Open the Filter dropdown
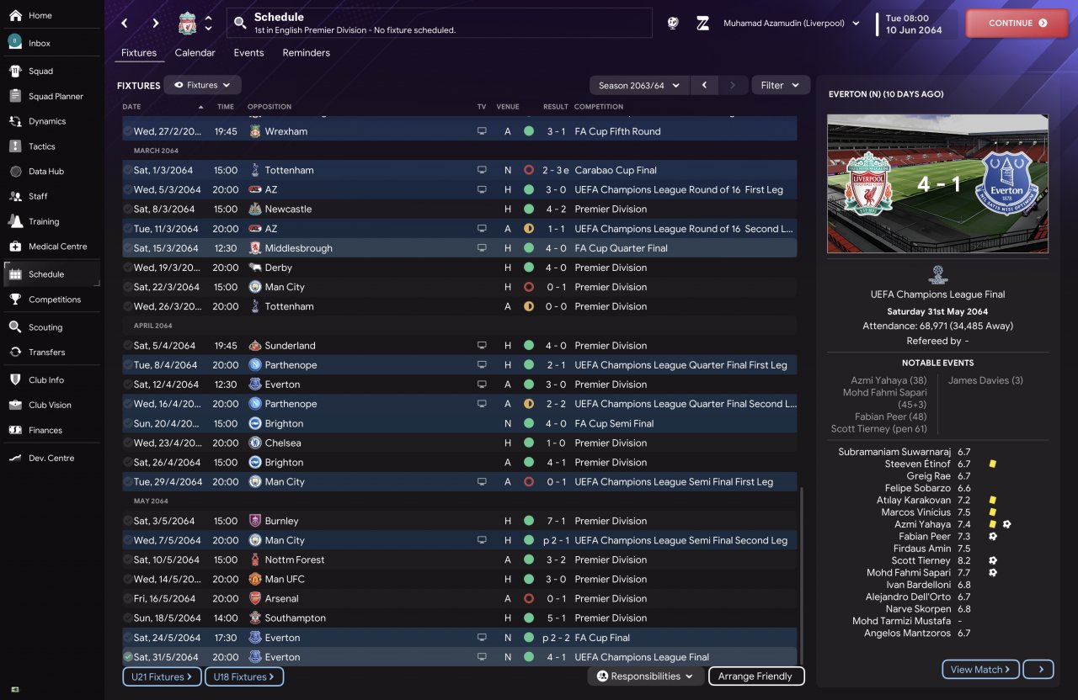Viewport: 1078px width, 700px height. coord(781,85)
